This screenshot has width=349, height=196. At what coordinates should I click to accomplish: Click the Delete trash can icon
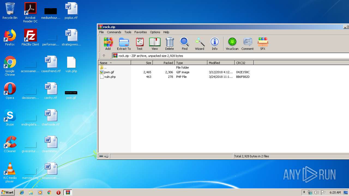169,44
